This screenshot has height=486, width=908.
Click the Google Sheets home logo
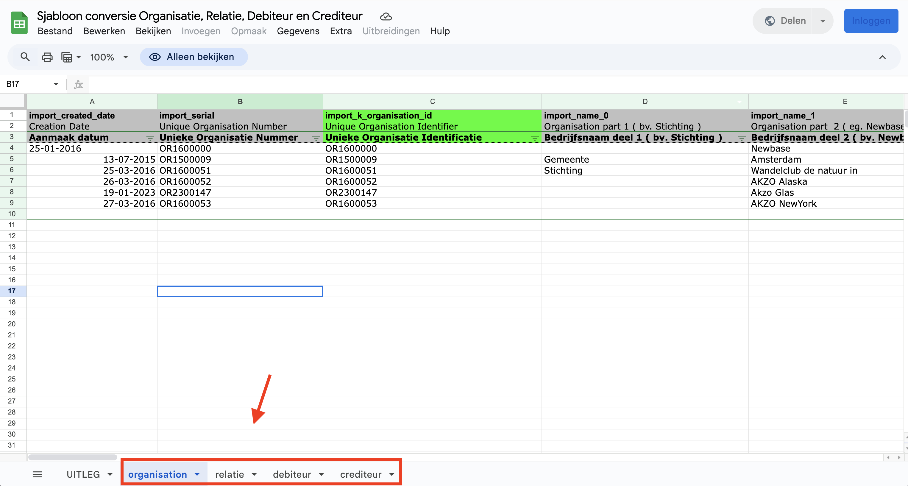point(19,23)
